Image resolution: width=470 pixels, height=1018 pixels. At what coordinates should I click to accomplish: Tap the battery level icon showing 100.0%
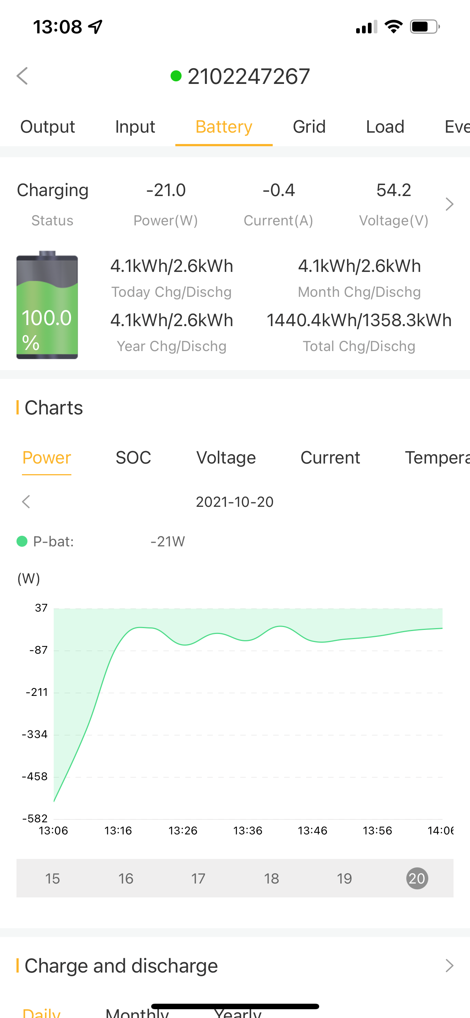coord(47,305)
